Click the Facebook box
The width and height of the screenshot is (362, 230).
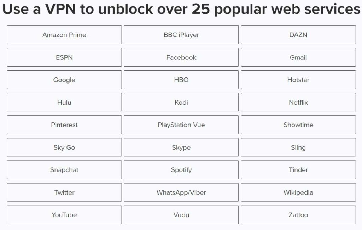click(x=181, y=57)
